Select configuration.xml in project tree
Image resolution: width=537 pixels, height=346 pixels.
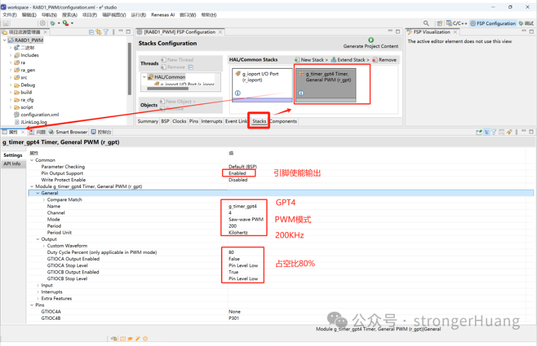coord(36,114)
